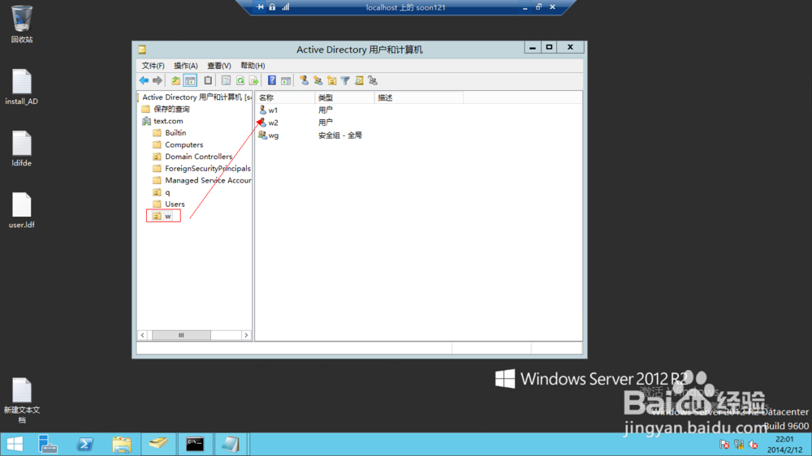
Task: Click the tree pane scrollbar left arrow
Action: 142,335
